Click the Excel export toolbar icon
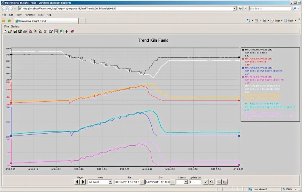 coord(61,31)
